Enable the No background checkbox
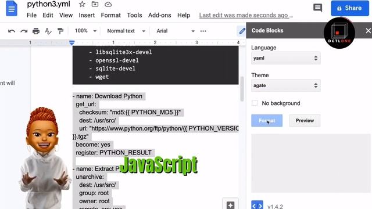The height and width of the screenshot is (209, 372). 255,103
